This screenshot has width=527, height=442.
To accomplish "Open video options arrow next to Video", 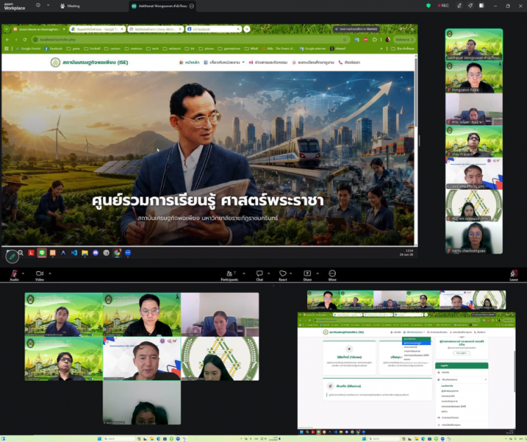I will [x=50, y=273].
